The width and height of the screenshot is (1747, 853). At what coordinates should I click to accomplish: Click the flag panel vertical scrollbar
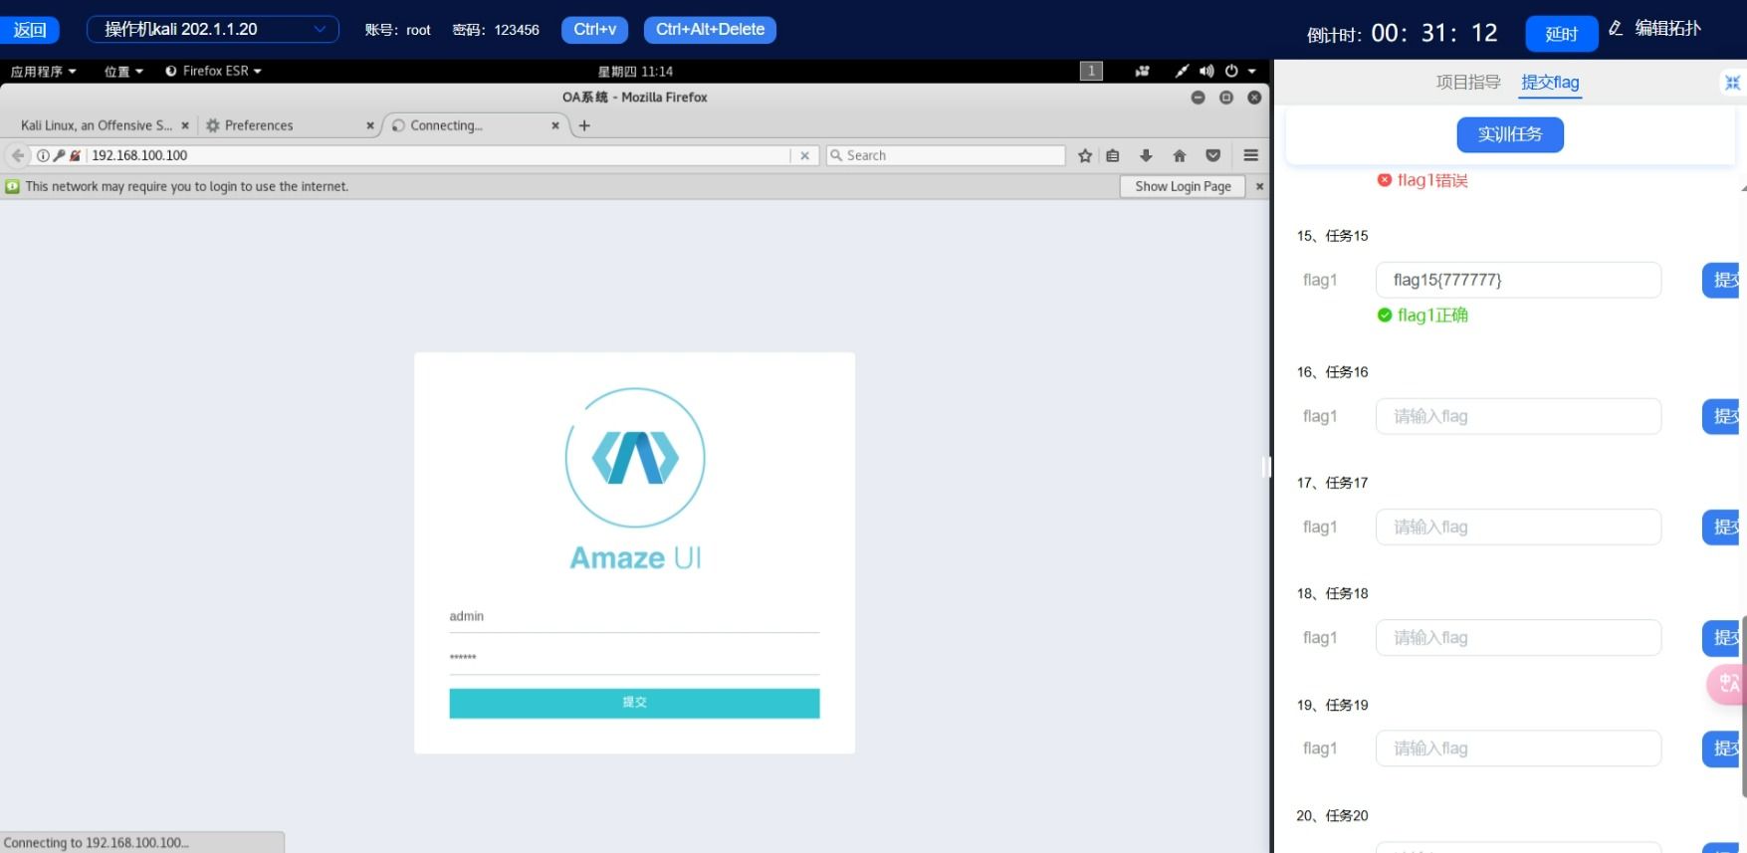pos(1744,707)
